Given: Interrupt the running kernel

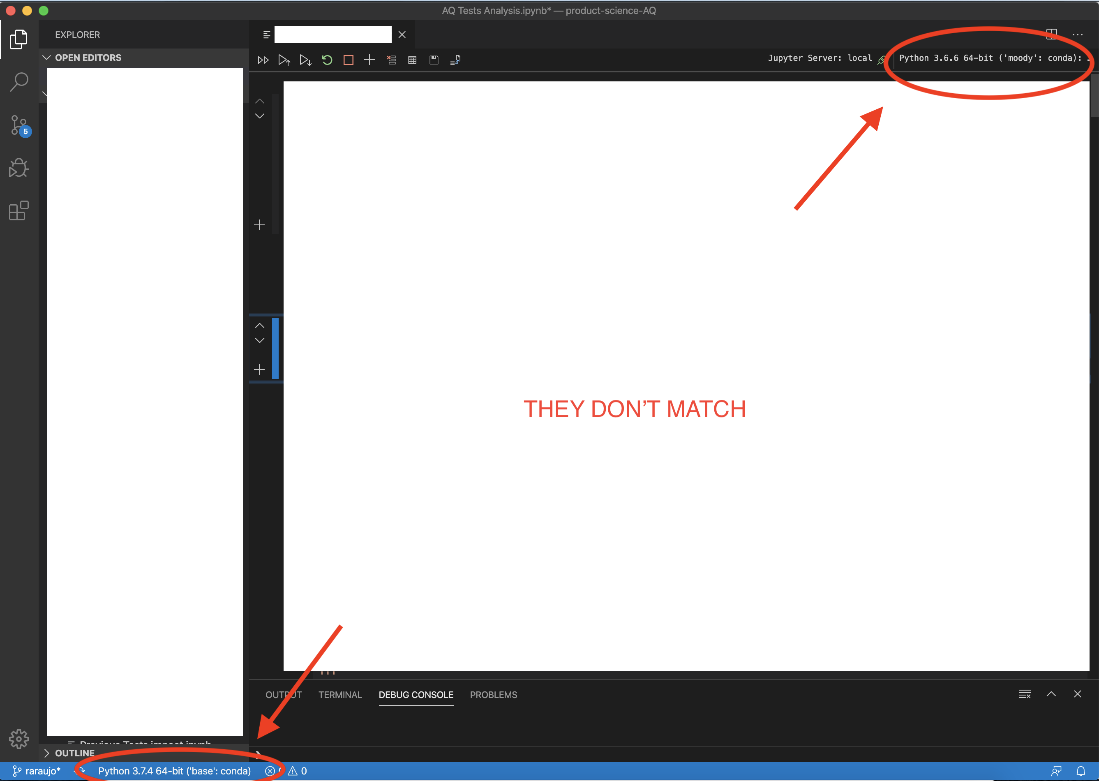Looking at the screenshot, I should coord(348,60).
